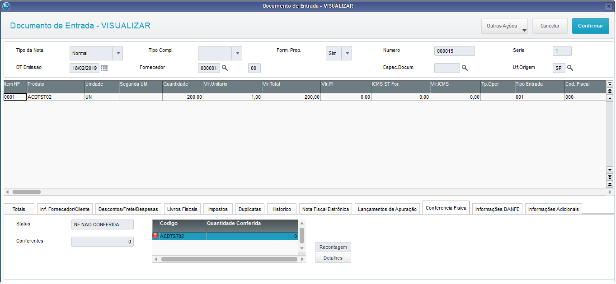Click the grid horizontal scroll right arrow
Image resolution: width=616 pixels, height=284 pixels.
(610, 192)
